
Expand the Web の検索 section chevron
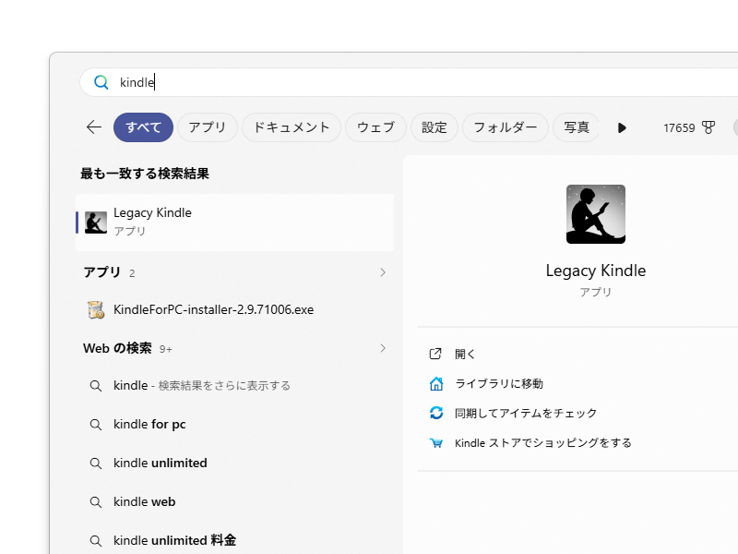click(383, 348)
